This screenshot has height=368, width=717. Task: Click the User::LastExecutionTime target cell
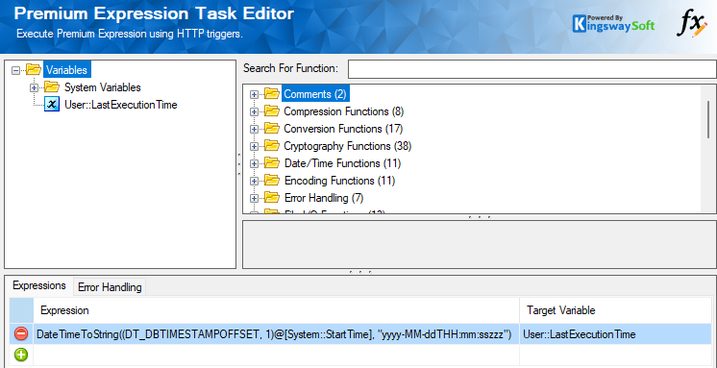(x=615, y=334)
